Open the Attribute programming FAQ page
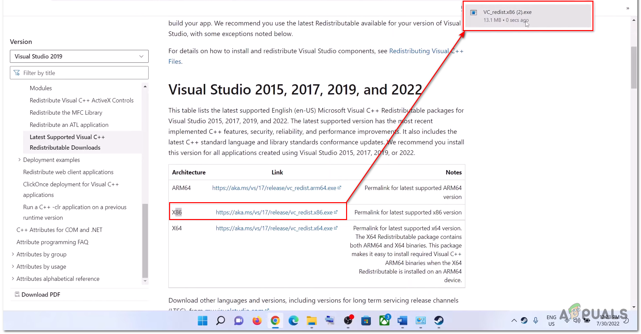 [53, 242]
